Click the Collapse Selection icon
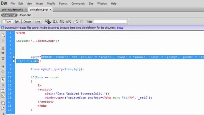This screenshot has width=204, height=115. point(3,53)
